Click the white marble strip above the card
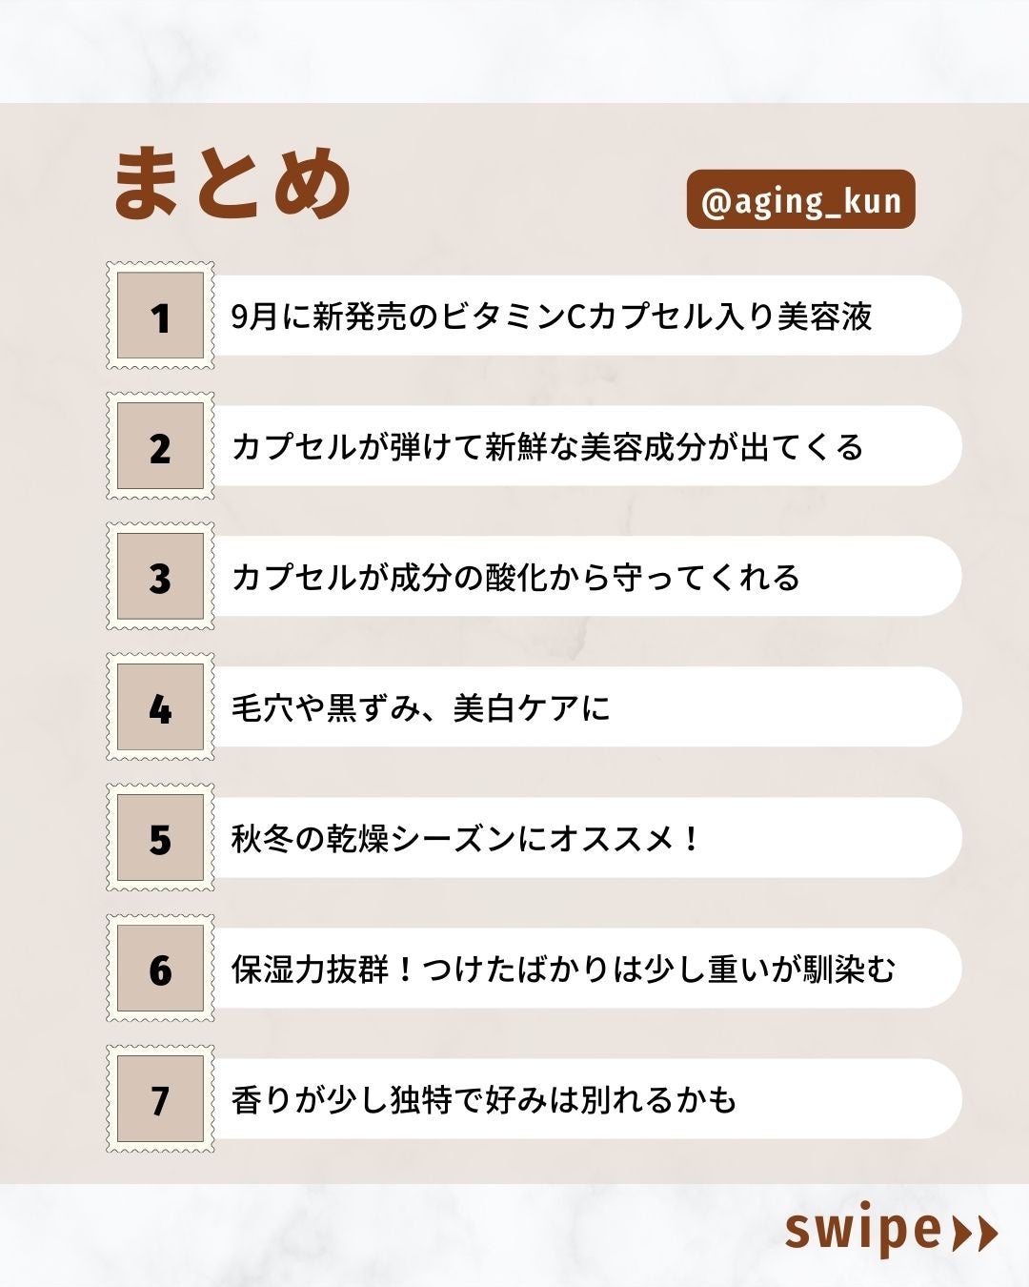Viewport: 1029px width, 1287px height. pos(514,50)
